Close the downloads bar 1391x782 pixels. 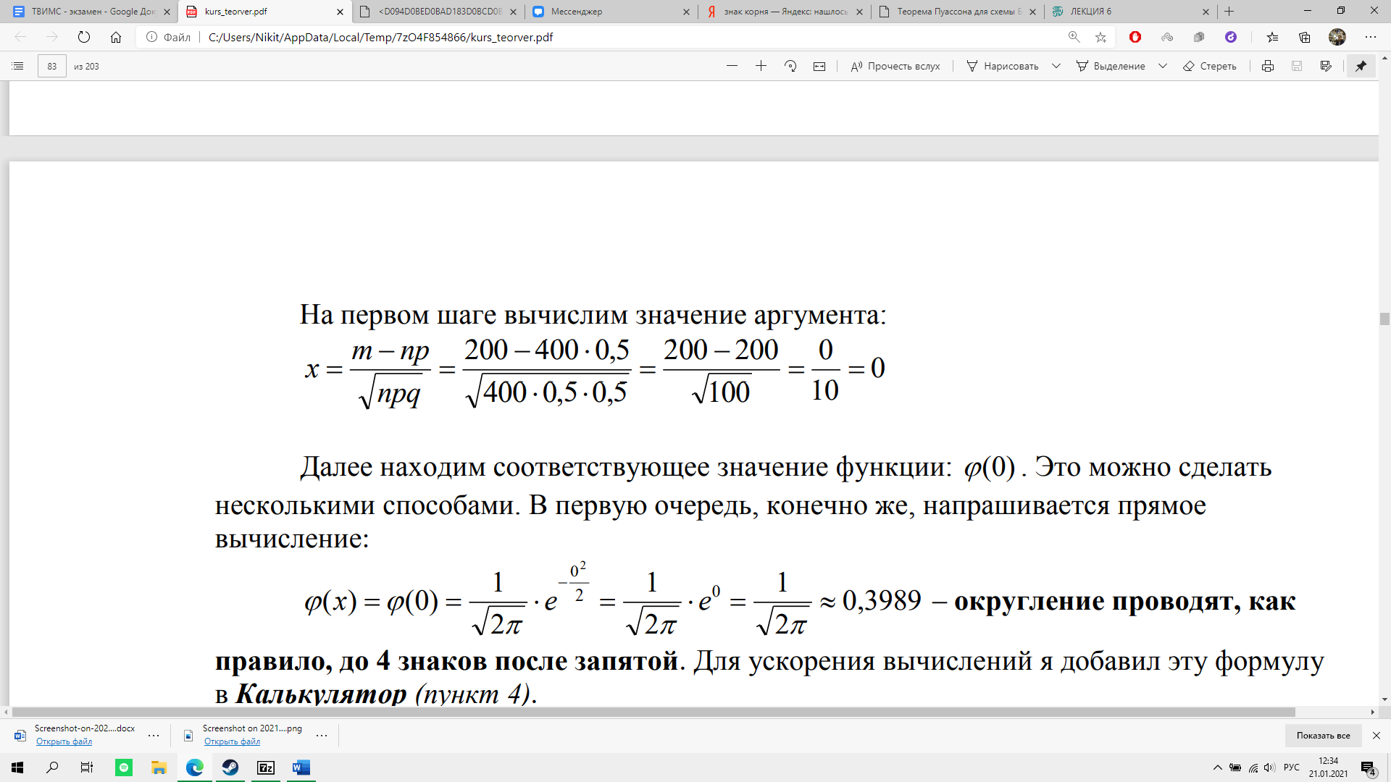(x=1377, y=735)
